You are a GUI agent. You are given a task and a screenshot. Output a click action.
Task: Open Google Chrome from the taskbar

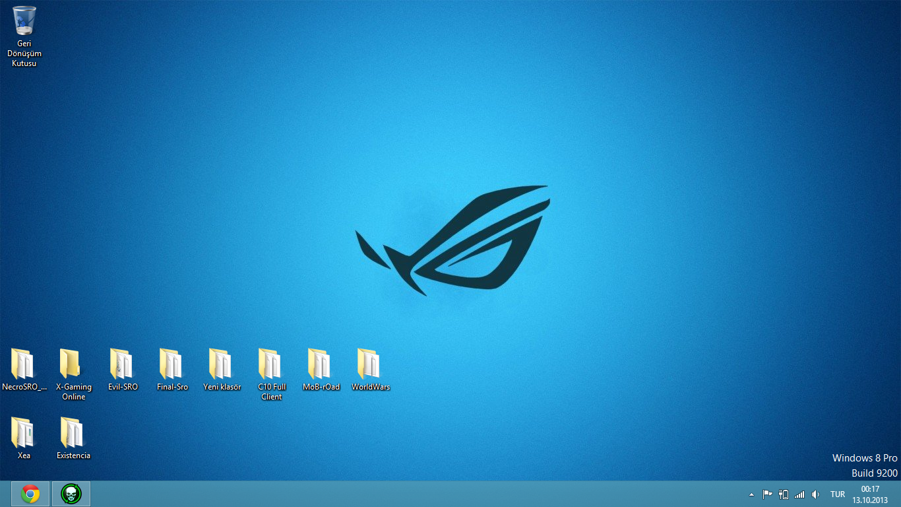[x=30, y=494]
